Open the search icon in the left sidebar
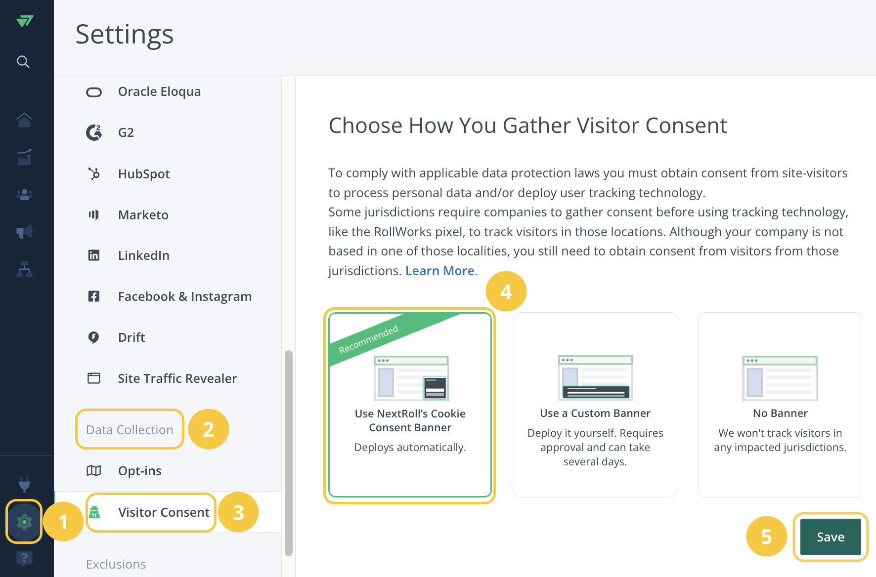Viewport: 876px width, 577px height. [23, 62]
